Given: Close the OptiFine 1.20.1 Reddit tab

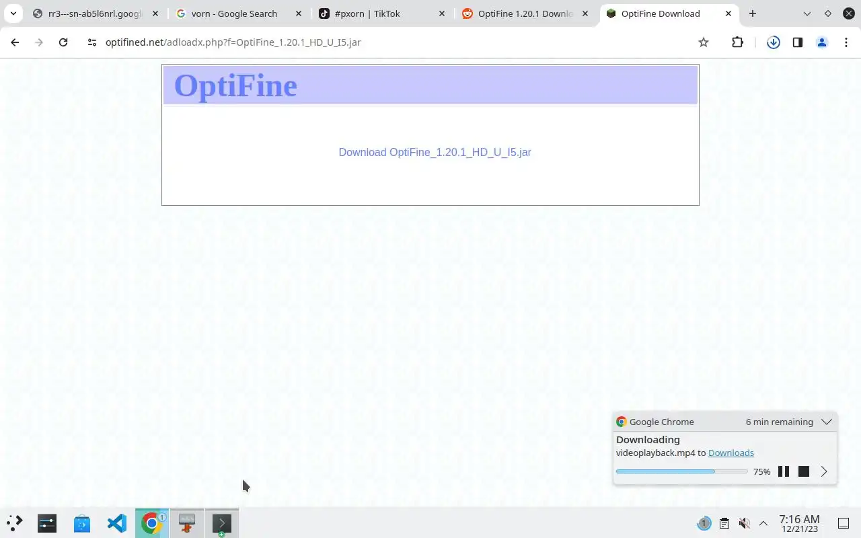Looking at the screenshot, I should click(x=585, y=13).
